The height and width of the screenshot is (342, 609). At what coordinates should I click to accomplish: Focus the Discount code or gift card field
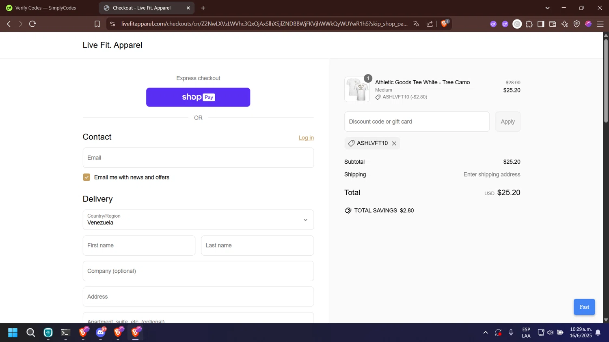(417, 122)
